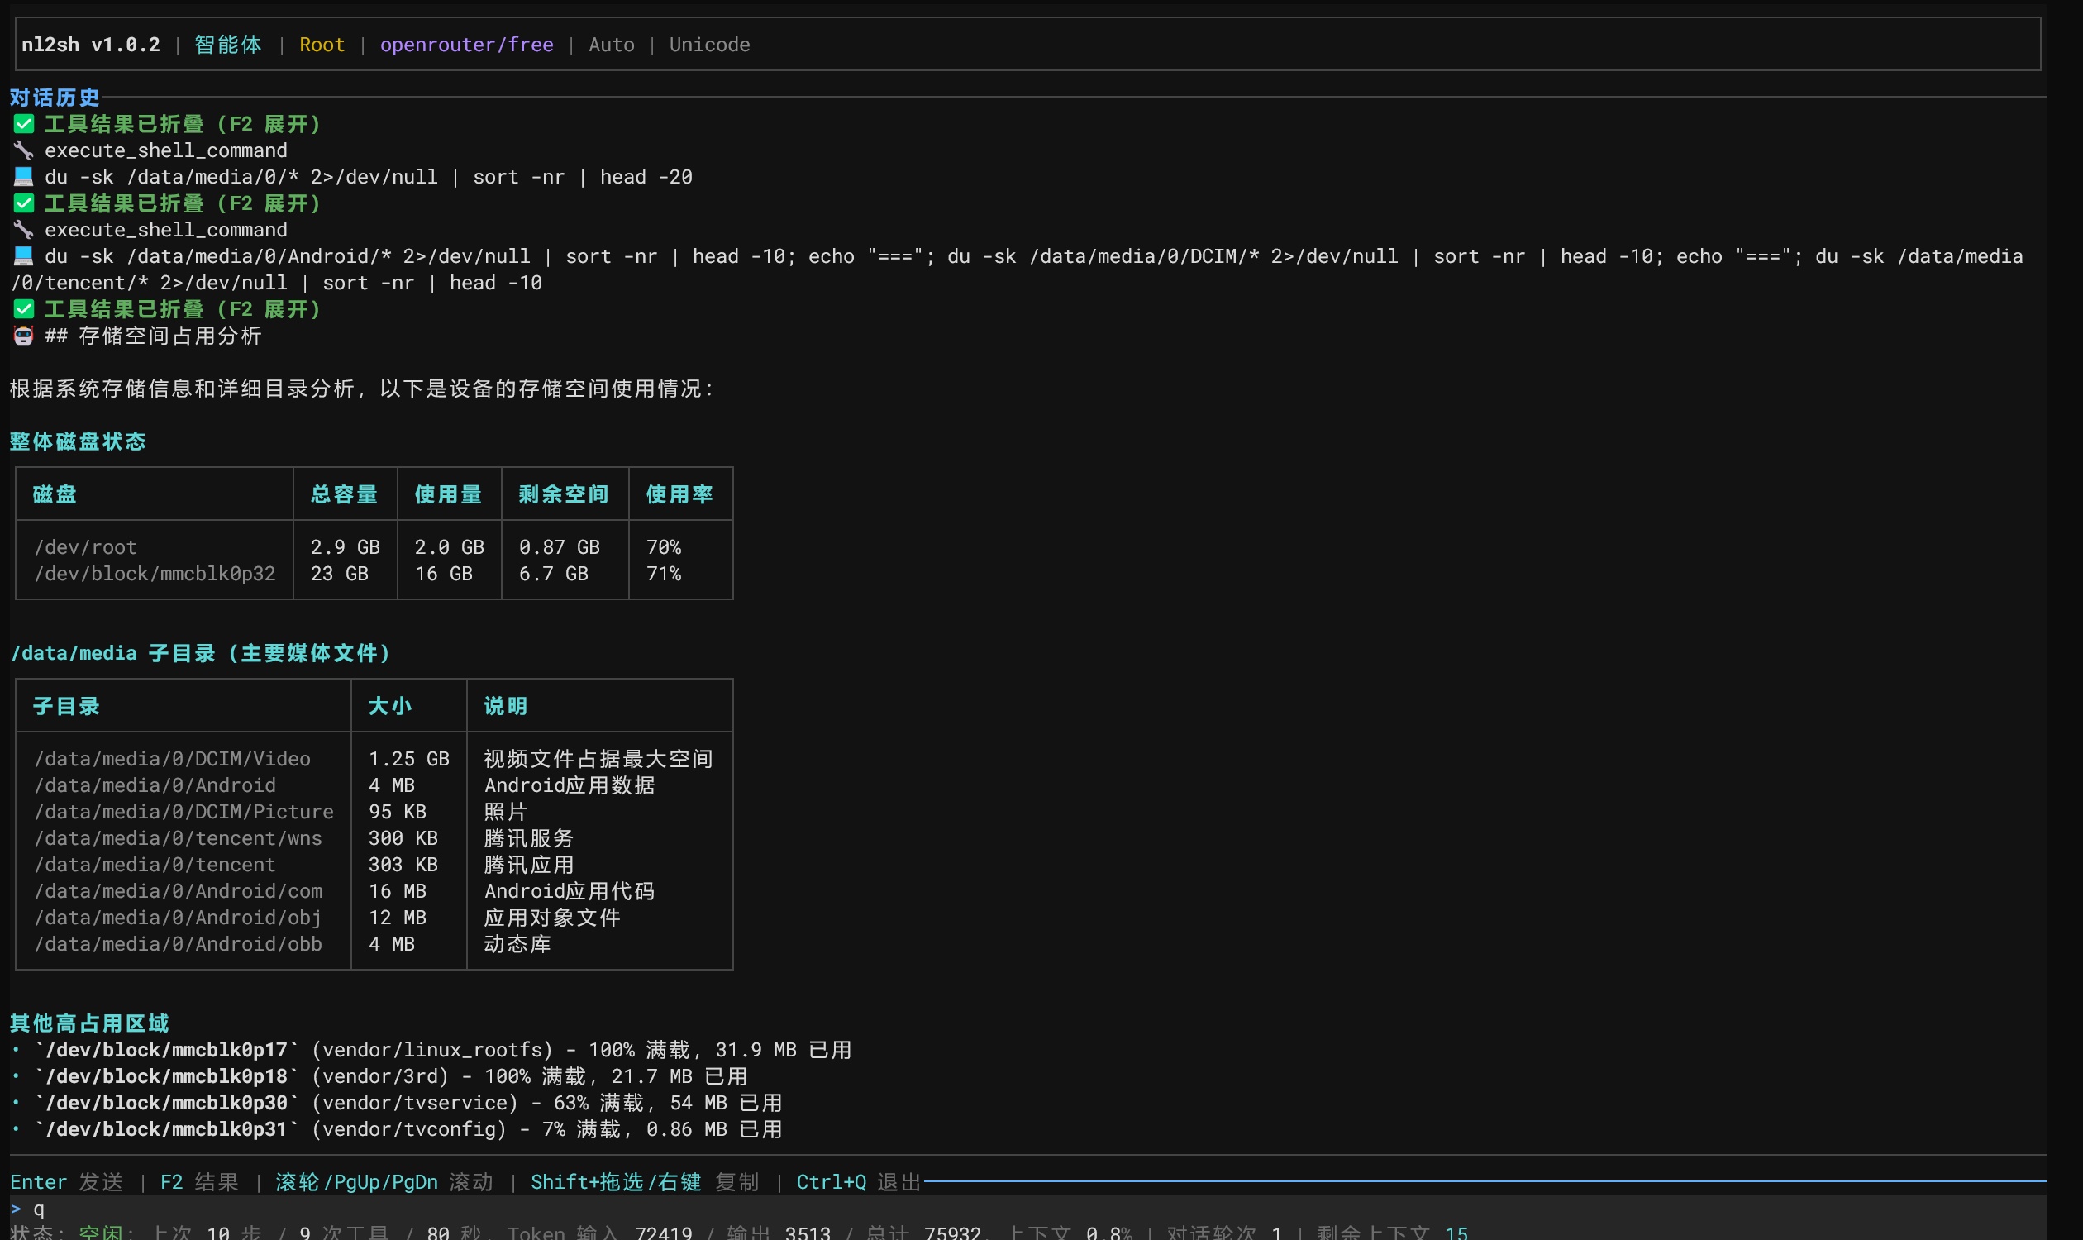
Task: Click the /dev/root disk cell
Action: [85, 546]
